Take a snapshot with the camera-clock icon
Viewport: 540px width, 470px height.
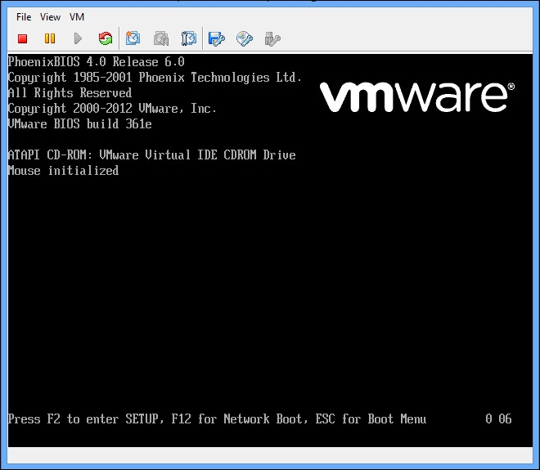coord(133,38)
